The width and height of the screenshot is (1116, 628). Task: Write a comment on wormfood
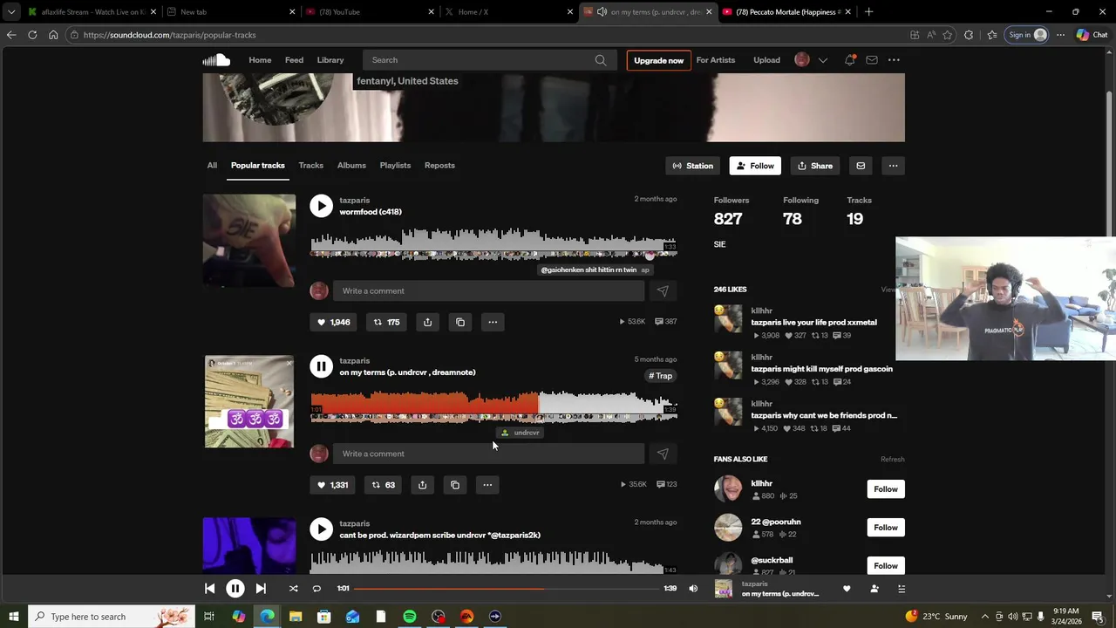[489, 291]
